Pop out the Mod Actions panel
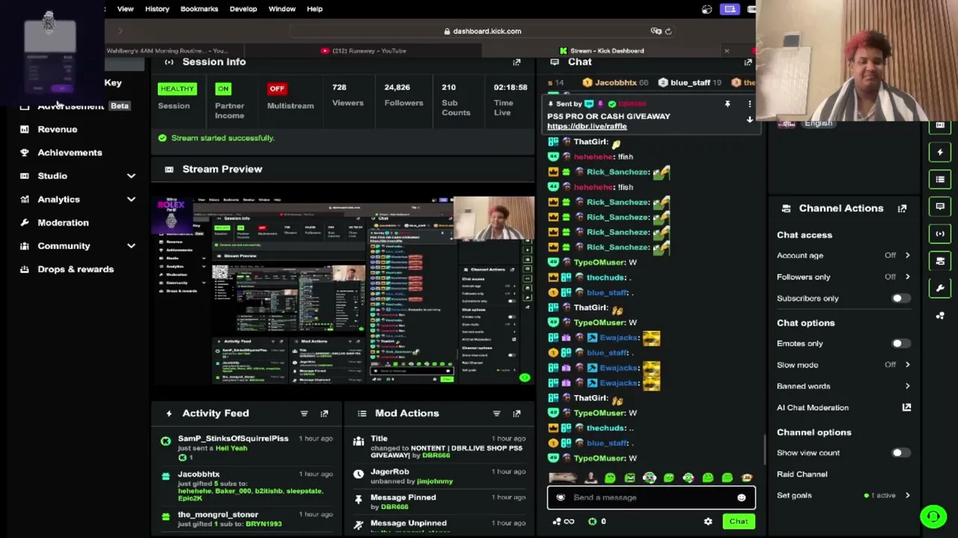Viewport: 958px width, 538px height. [x=516, y=413]
